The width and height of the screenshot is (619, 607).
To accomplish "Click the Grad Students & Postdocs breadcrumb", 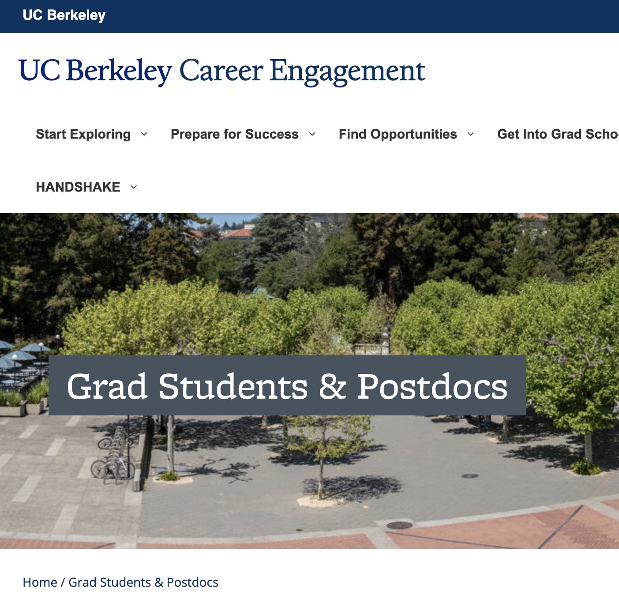I will point(143,582).
